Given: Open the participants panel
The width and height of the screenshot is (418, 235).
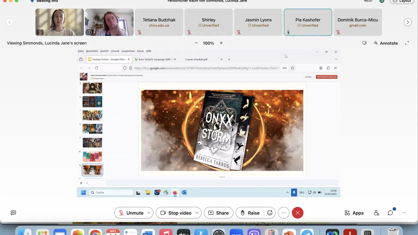Looking at the screenshot, I should (376, 213).
